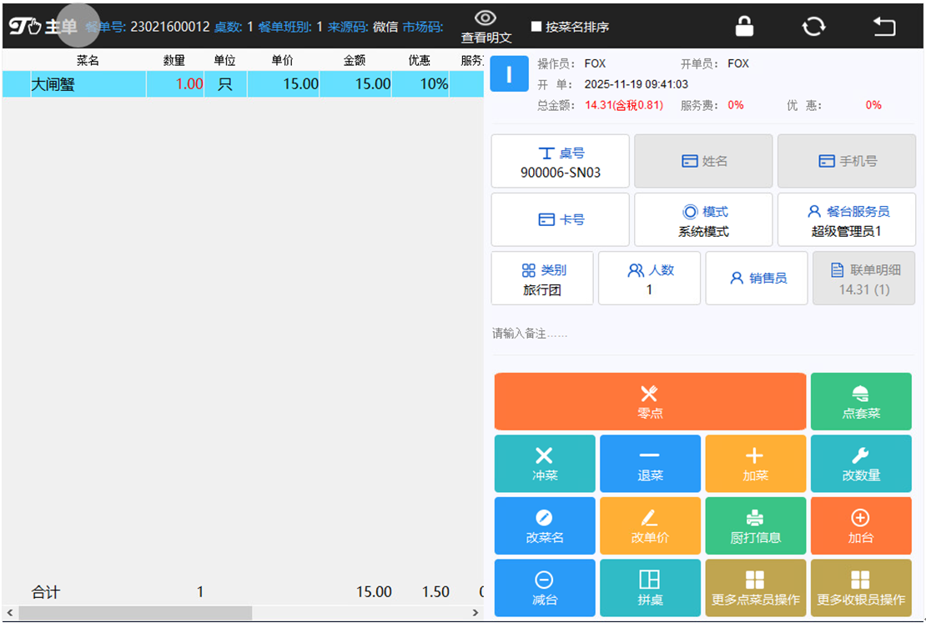Viewport: 926px width, 623px height.
Task: Select 厨打信息 kitchen print button
Action: point(755,526)
